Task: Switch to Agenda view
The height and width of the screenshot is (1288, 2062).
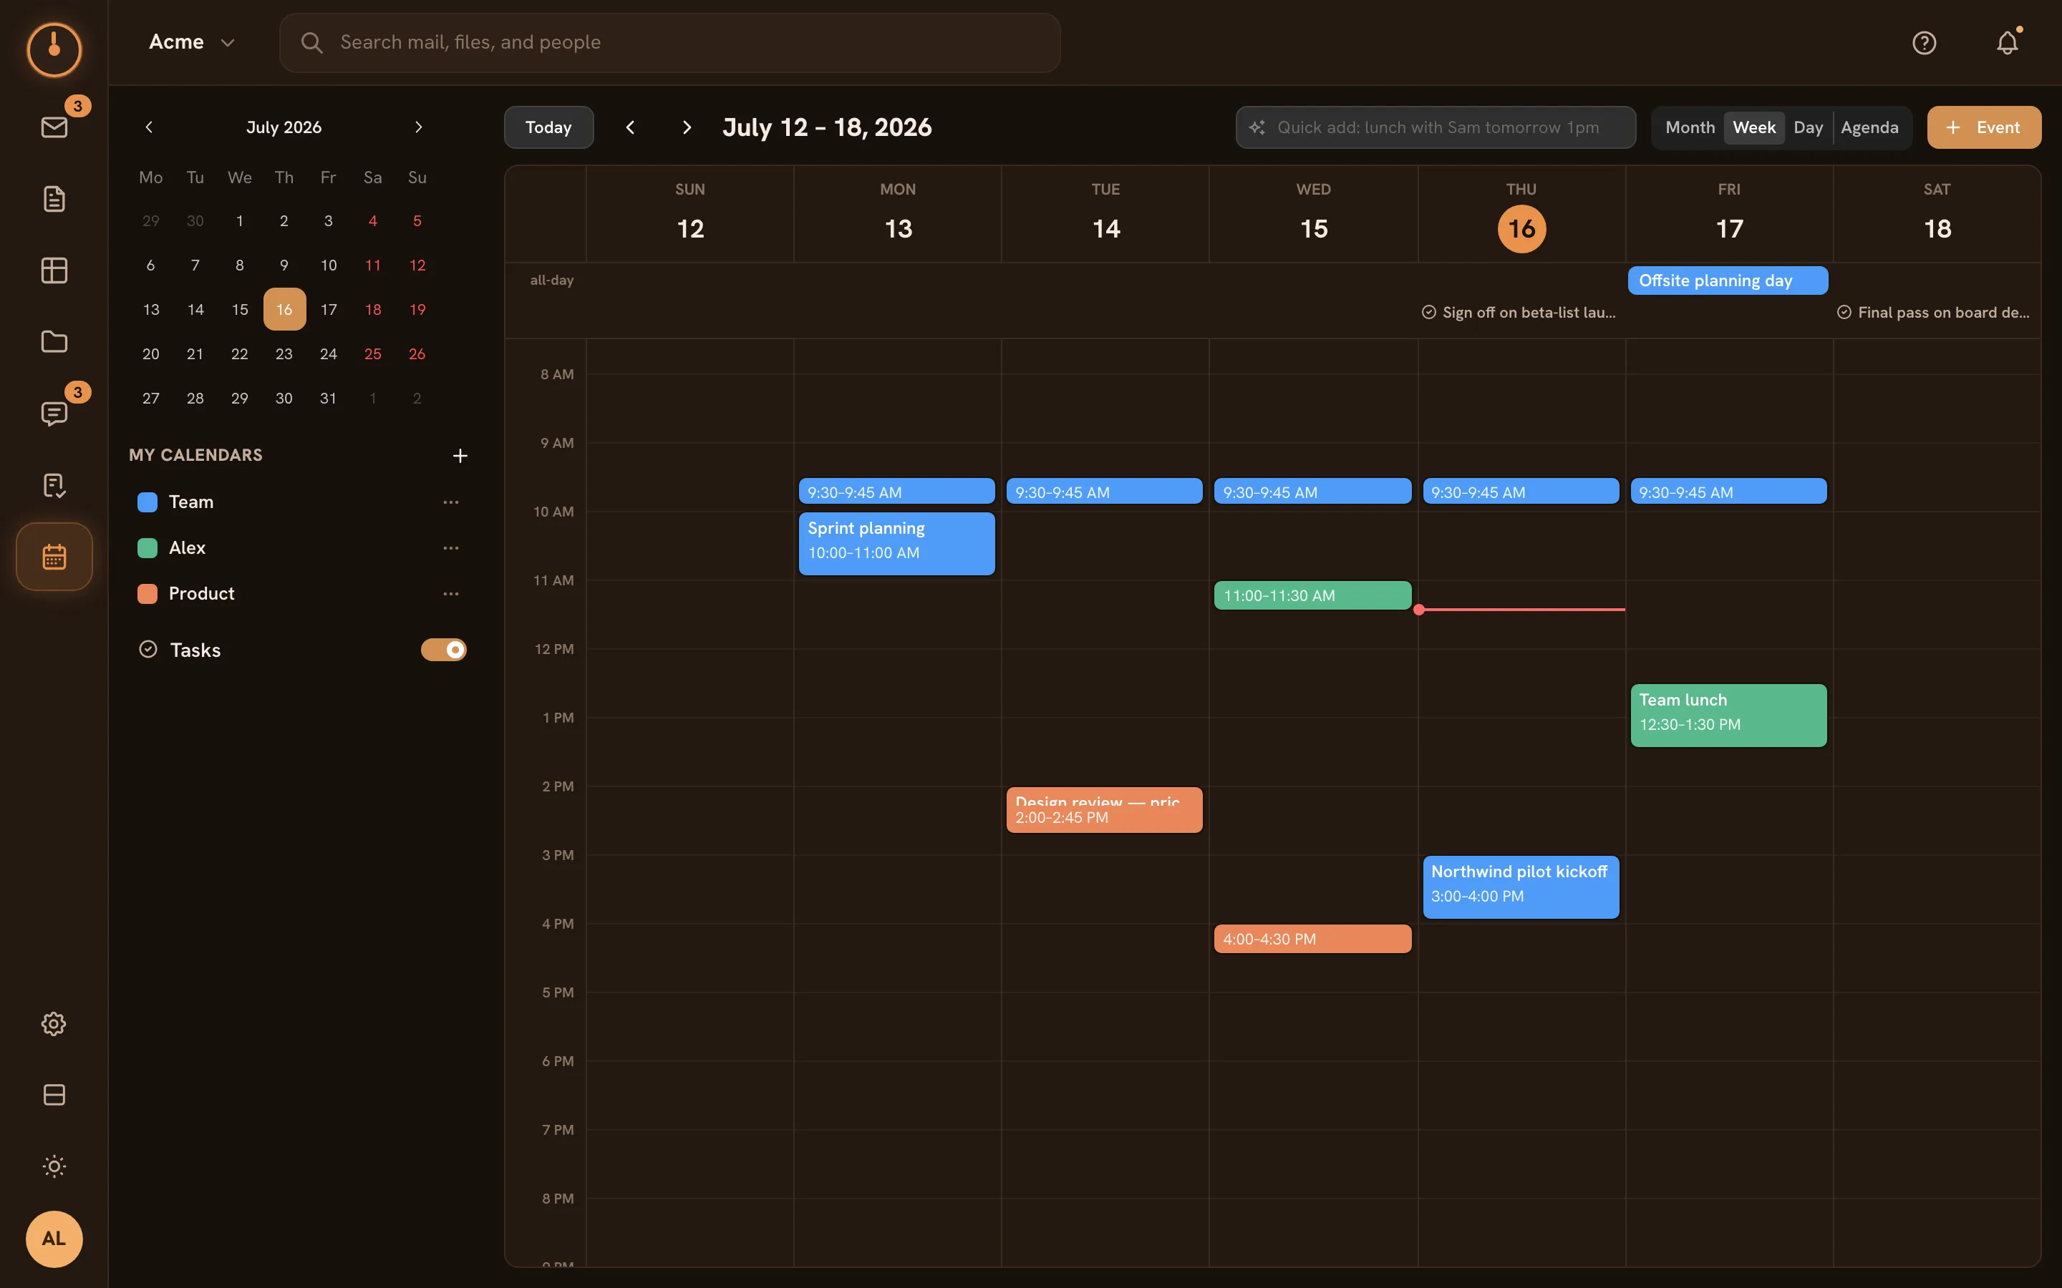Action: click(x=1869, y=128)
